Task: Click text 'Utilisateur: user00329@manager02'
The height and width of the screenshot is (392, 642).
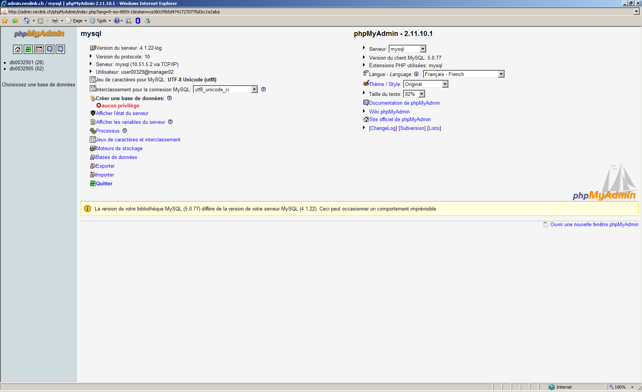Action: click(x=135, y=72)
